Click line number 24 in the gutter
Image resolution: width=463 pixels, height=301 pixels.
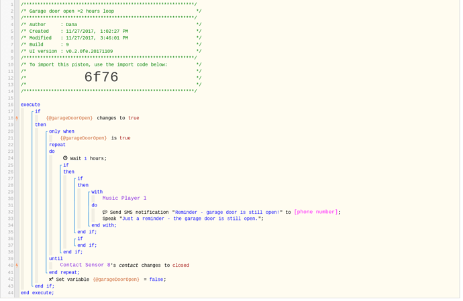click(11, 158)
